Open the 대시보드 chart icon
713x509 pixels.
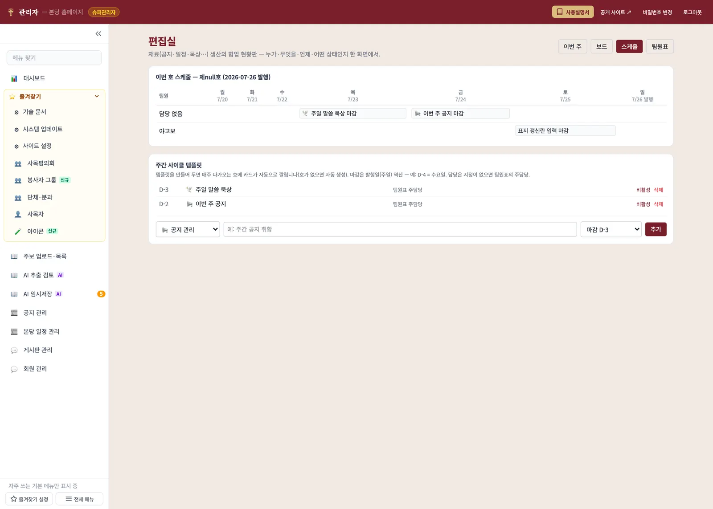[x=14, y=78]
